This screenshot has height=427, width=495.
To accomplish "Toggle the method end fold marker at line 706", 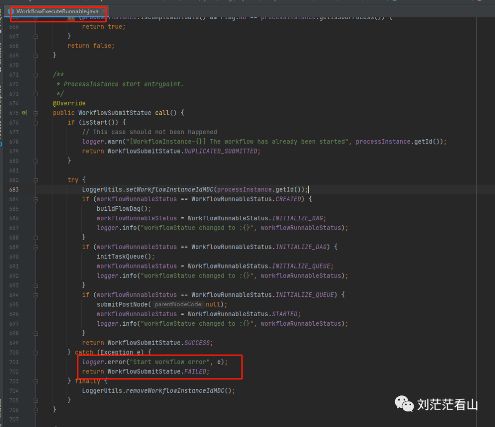I will click(36, 410).
